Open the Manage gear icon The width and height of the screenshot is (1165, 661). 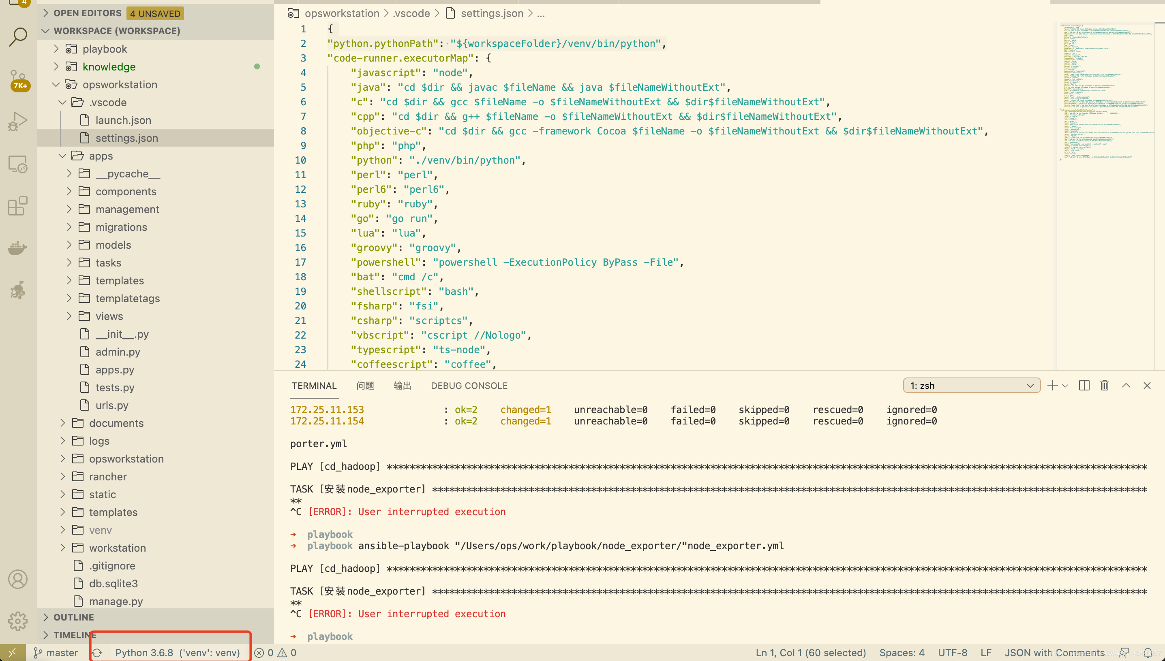pos(18,620)
